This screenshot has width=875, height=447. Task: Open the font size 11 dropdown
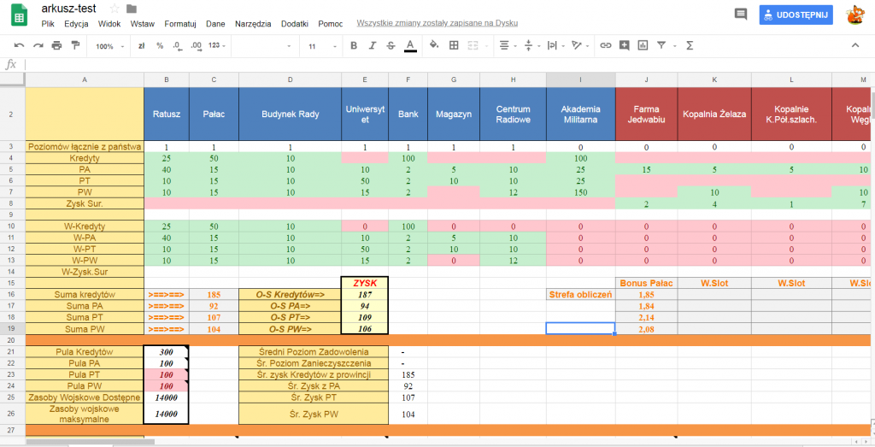pos(320,46)
